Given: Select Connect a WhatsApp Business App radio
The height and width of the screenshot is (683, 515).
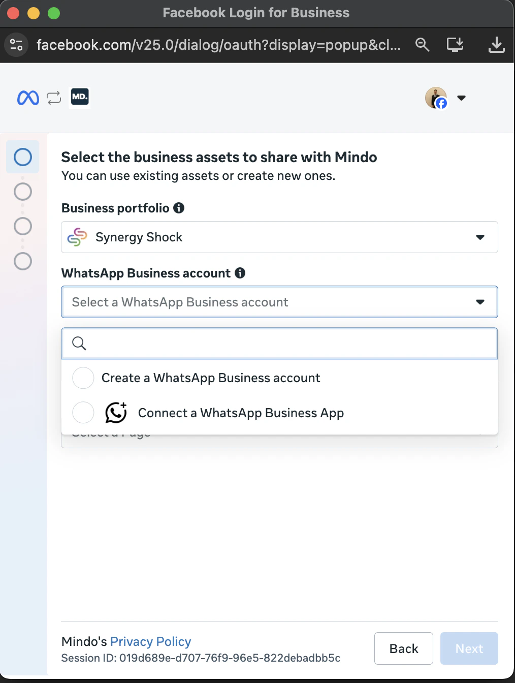Looking at the screenshot, I should coord(83,413).
